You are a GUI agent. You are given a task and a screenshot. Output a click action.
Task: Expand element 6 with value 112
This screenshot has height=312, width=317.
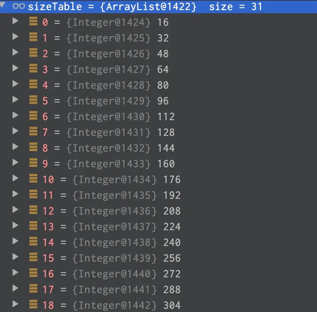15,115
